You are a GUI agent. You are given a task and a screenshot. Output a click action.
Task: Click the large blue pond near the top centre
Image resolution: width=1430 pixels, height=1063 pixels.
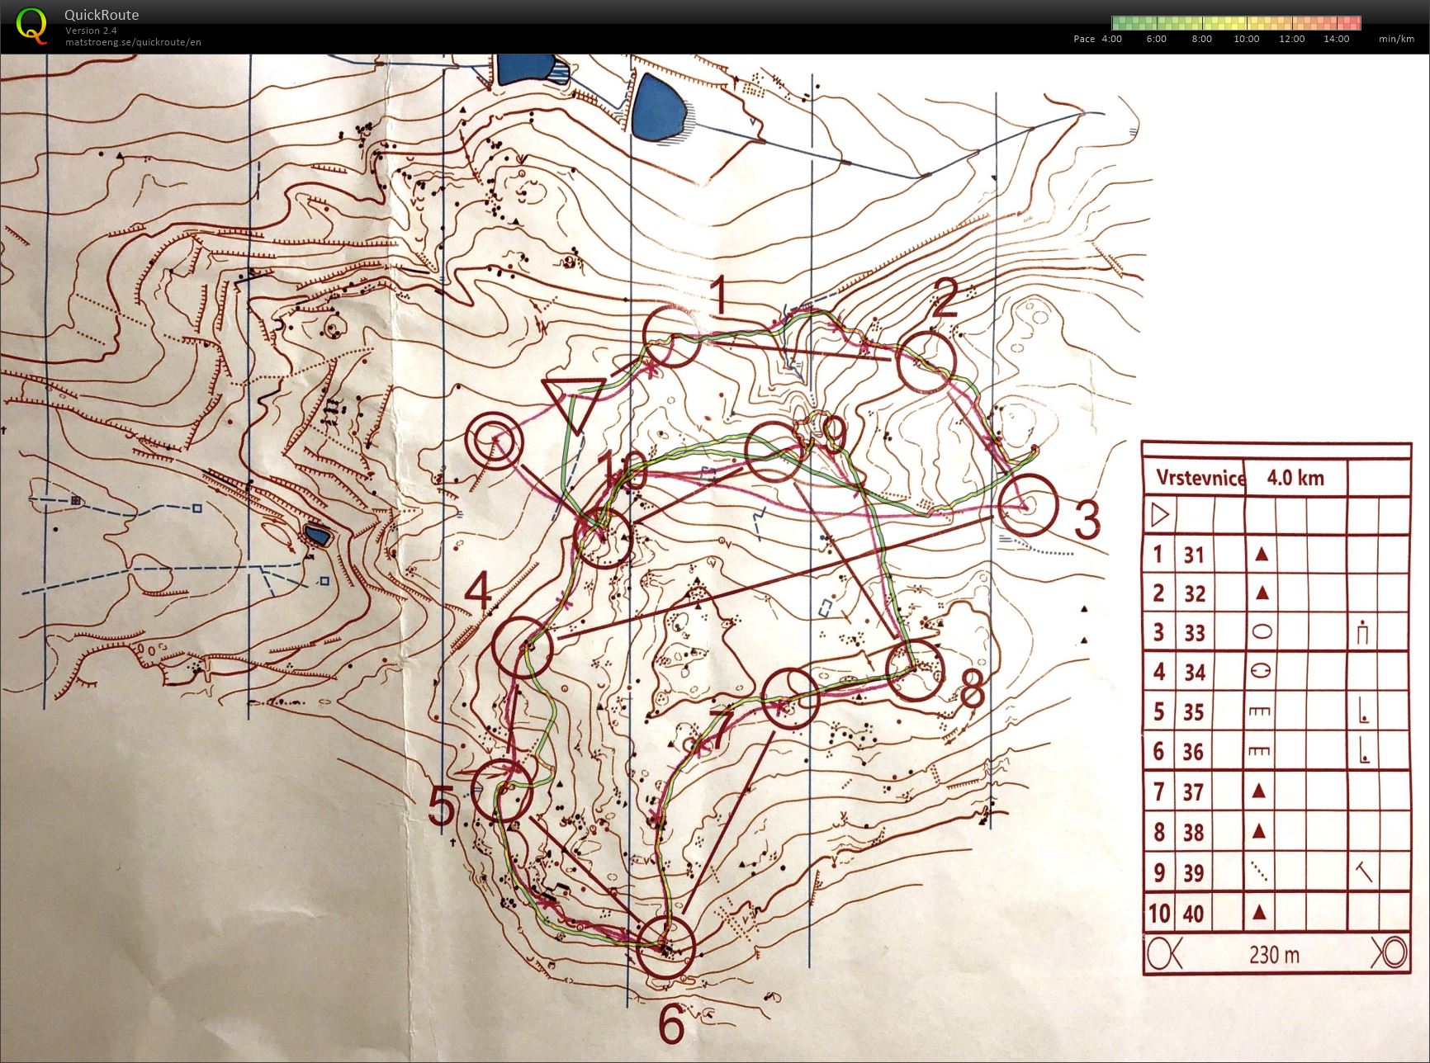pyautogui.click(x=658, y=107)
